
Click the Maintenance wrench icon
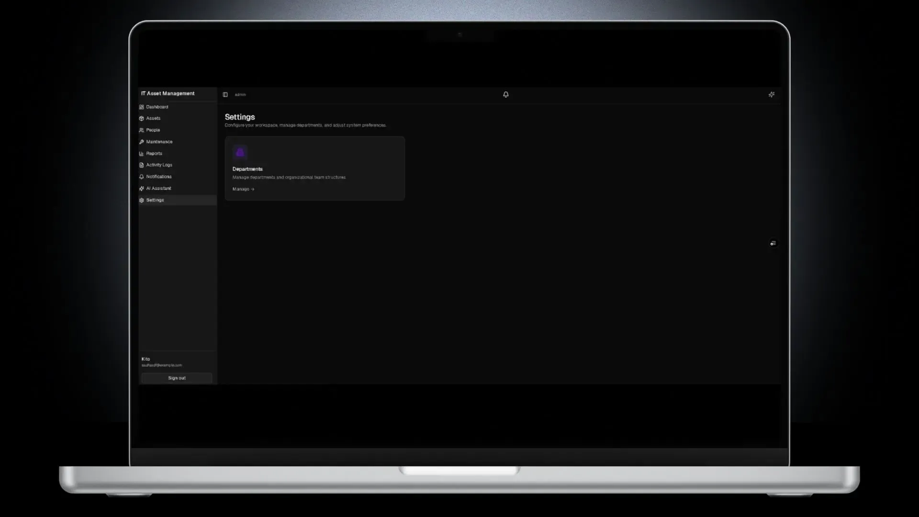(x=142, y=142)
